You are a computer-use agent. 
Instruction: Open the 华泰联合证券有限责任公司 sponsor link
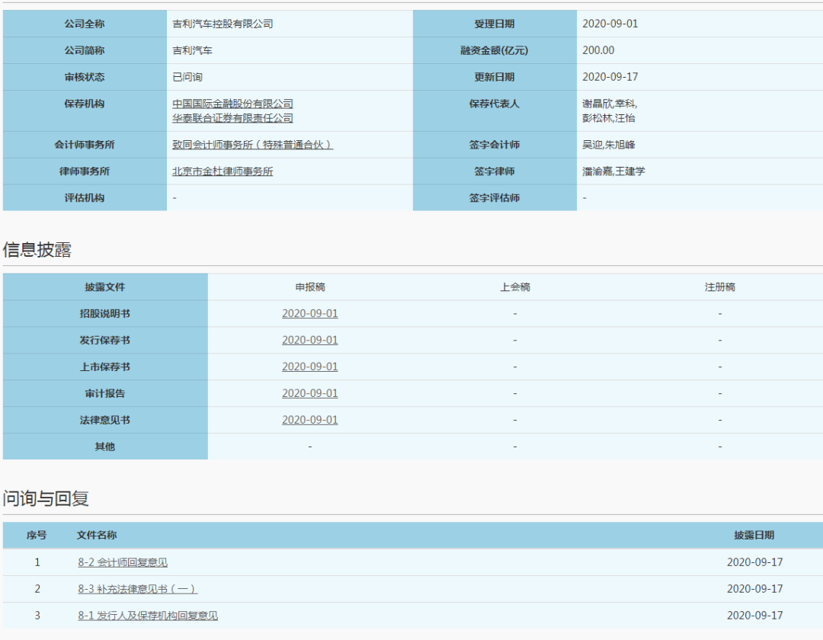232,118
